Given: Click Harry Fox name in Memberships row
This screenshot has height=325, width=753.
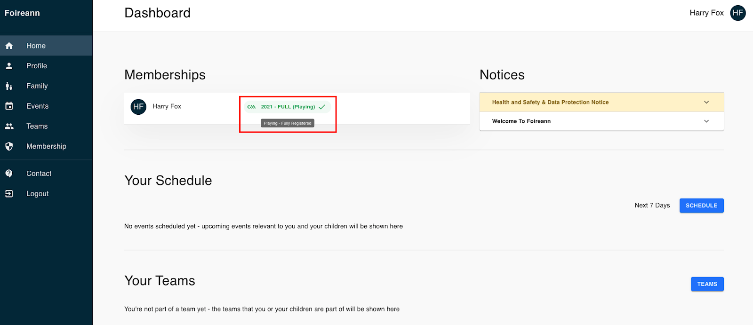Looking at the screenshot, I should click(x=167, y=106).
